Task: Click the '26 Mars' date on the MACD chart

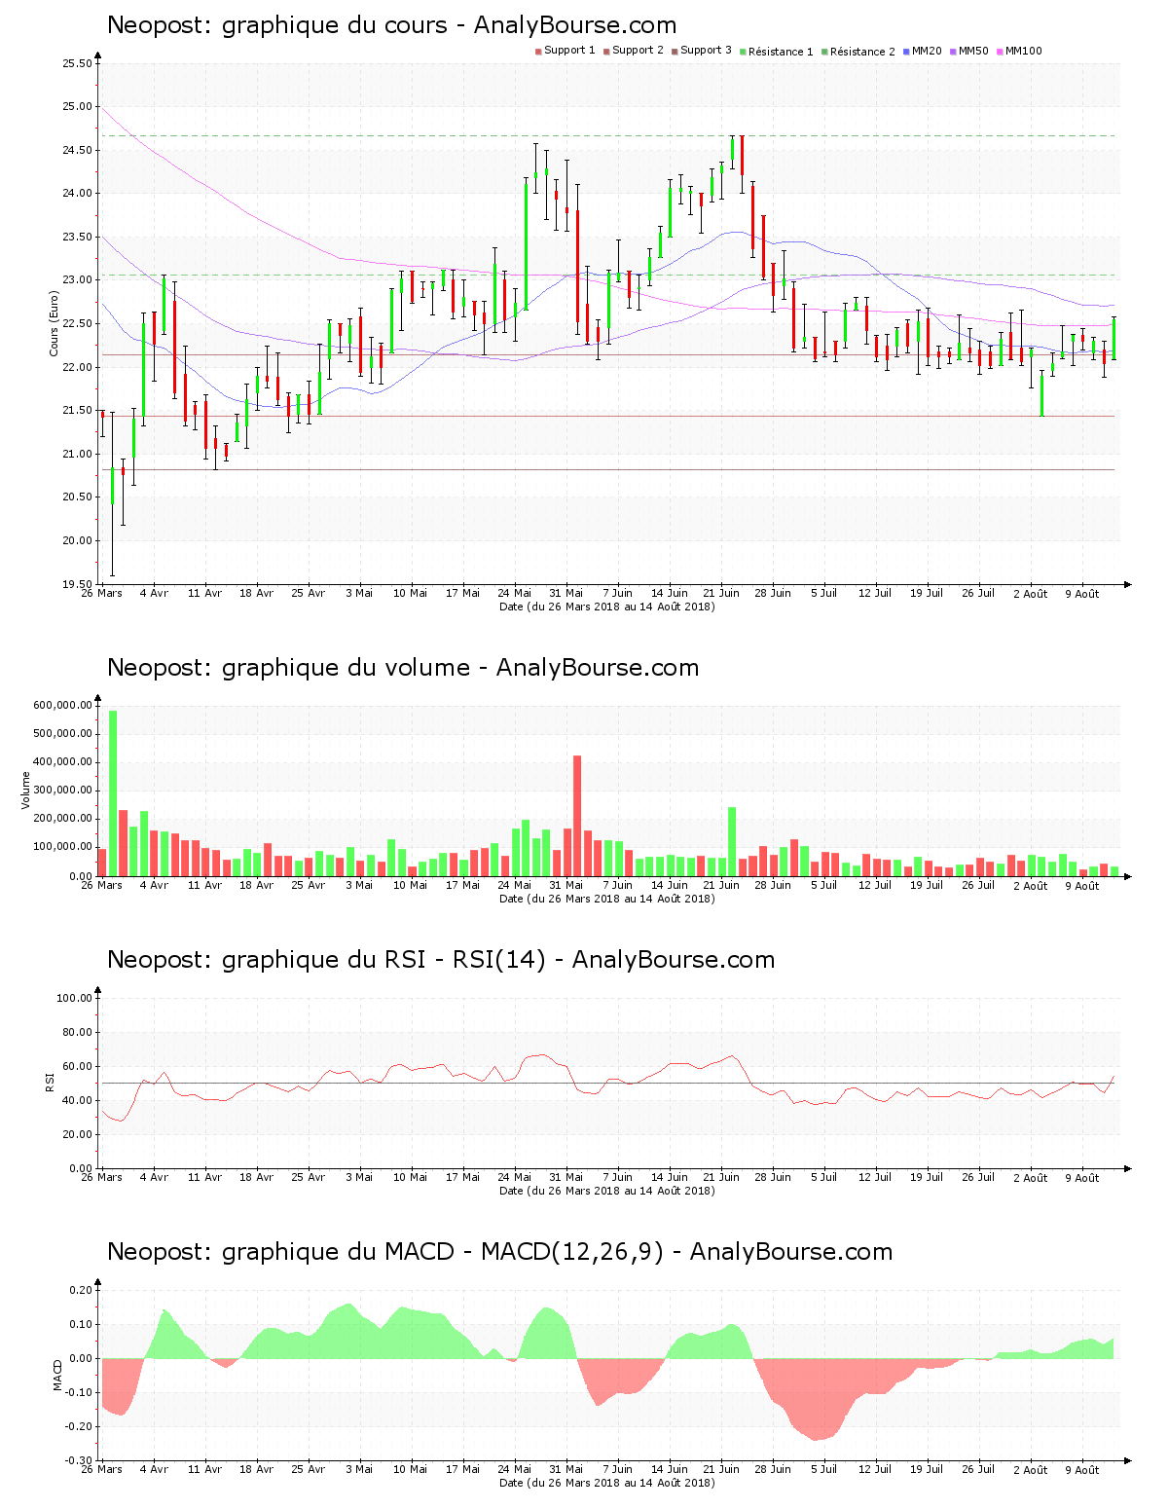Action: (101, 1470)
